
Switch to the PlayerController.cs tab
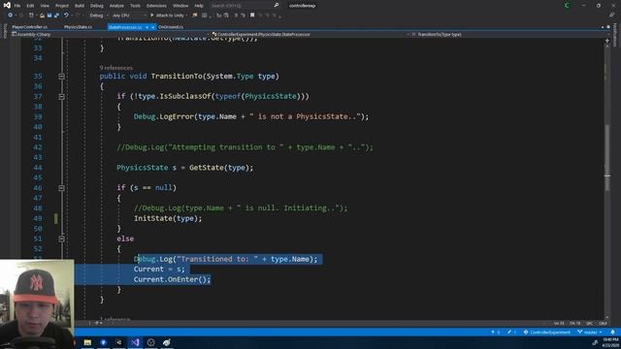[x=30, y=27]
